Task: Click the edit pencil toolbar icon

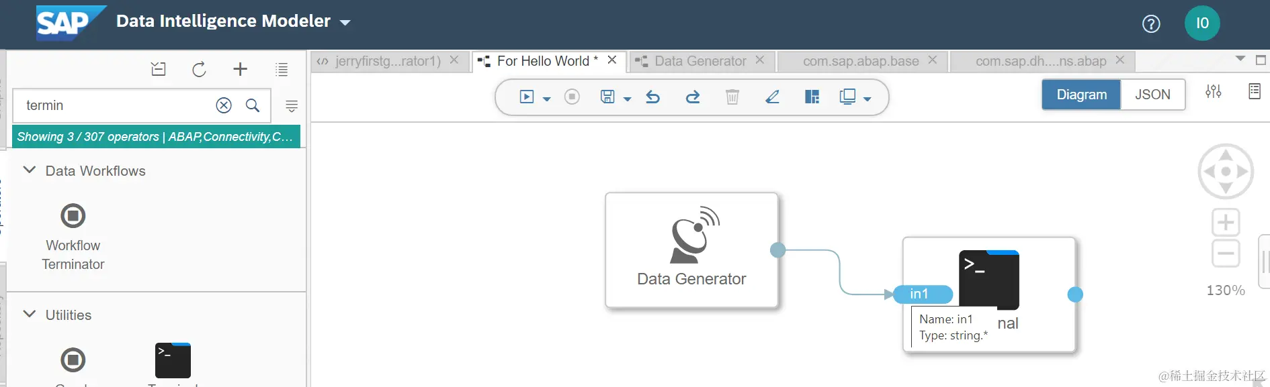Action: coord(773,97)
